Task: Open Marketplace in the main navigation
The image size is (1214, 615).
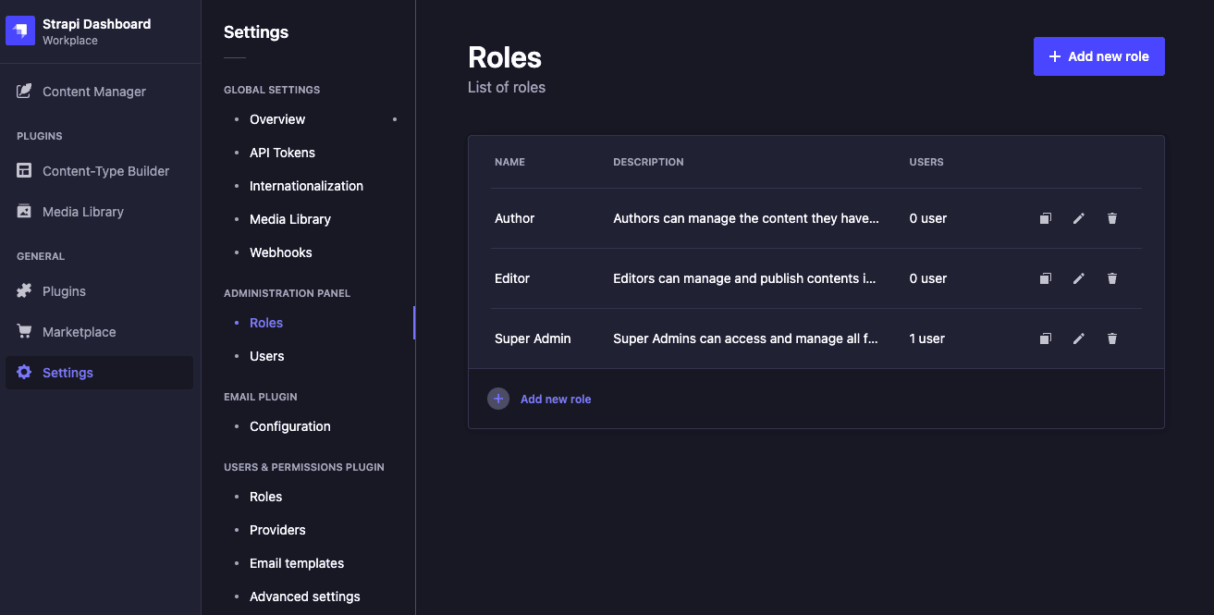Action: pos(100,332)
